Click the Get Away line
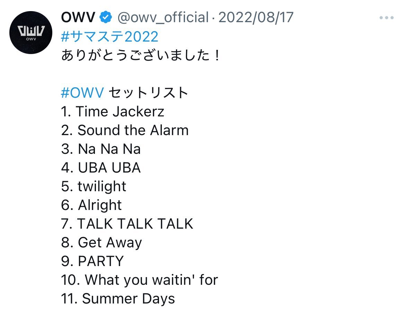 tap(102, 243)
